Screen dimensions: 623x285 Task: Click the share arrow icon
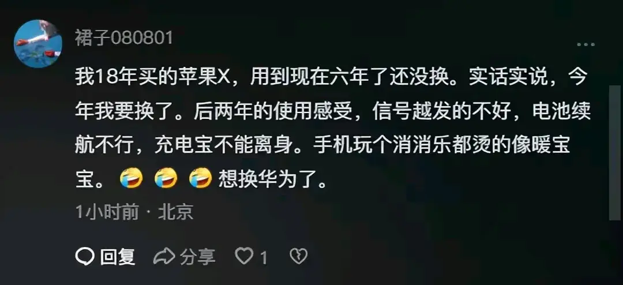164,257
